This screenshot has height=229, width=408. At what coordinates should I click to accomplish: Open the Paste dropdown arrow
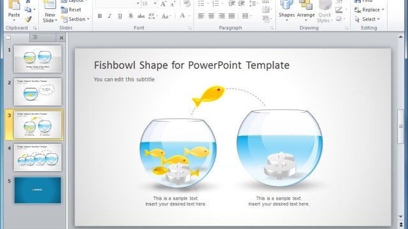point(14,20)
